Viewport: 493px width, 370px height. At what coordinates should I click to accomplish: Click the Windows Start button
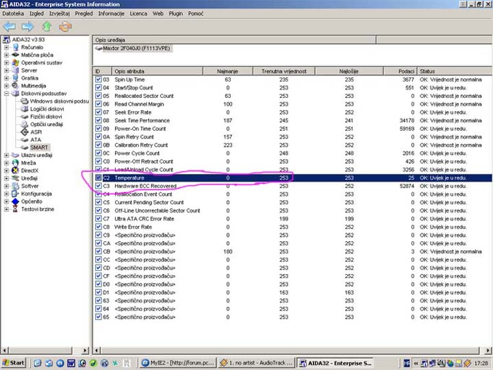pos(14,362)
